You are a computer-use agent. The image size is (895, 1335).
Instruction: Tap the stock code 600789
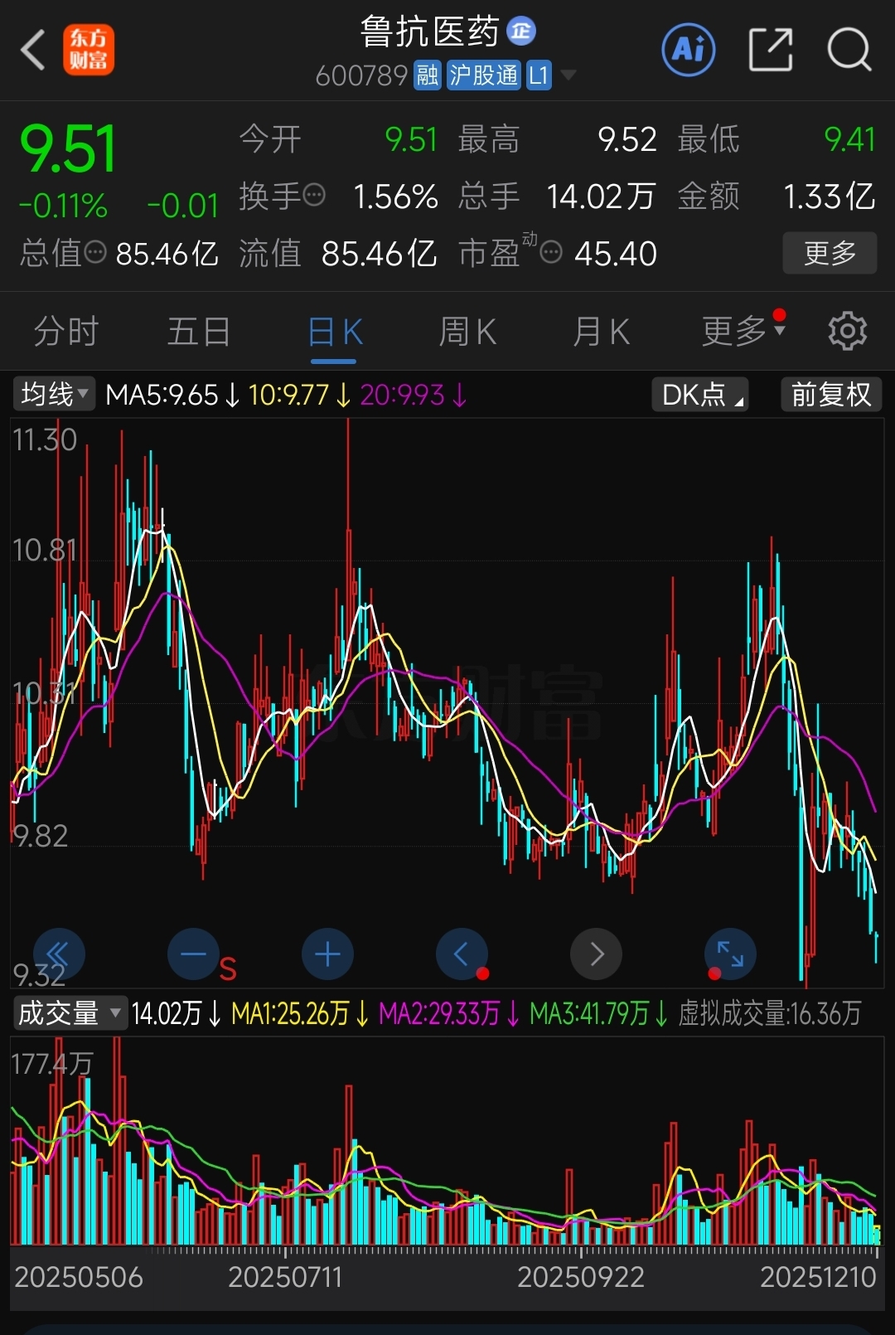[361, 75]
